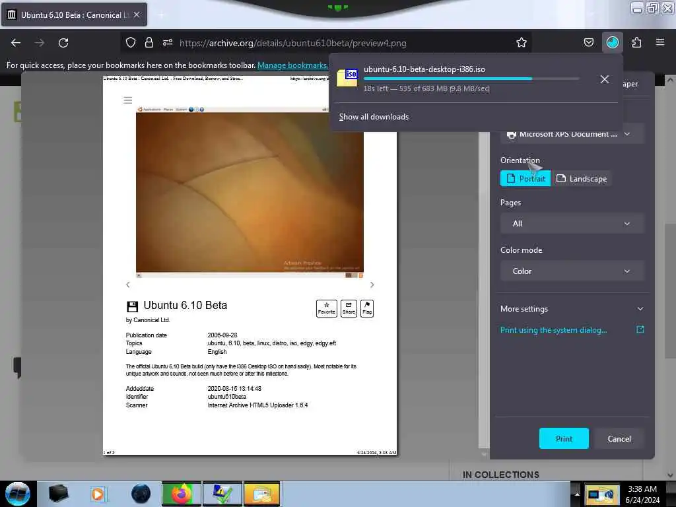Open the Microsoft XPS Document printer dropdown

point(572,134)
